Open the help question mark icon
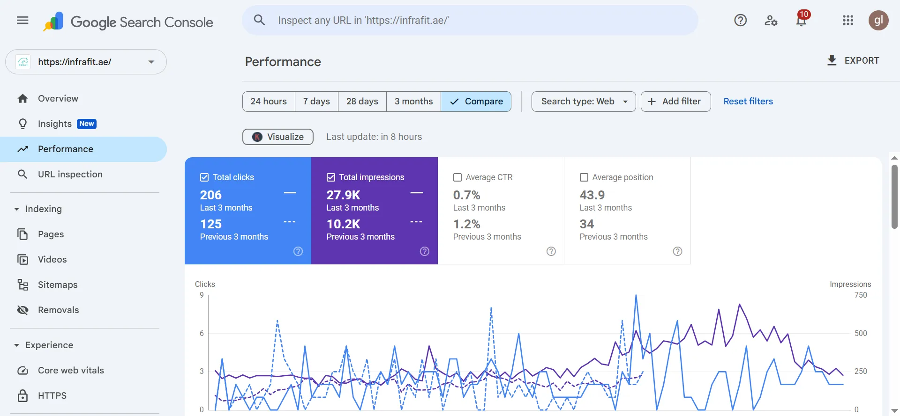Screen dimensions: 900x416 (740, 21)
